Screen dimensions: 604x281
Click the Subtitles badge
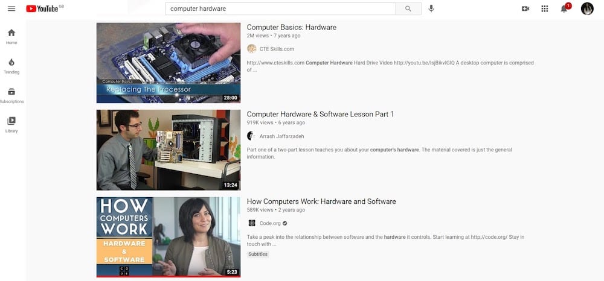pos(258,254)
